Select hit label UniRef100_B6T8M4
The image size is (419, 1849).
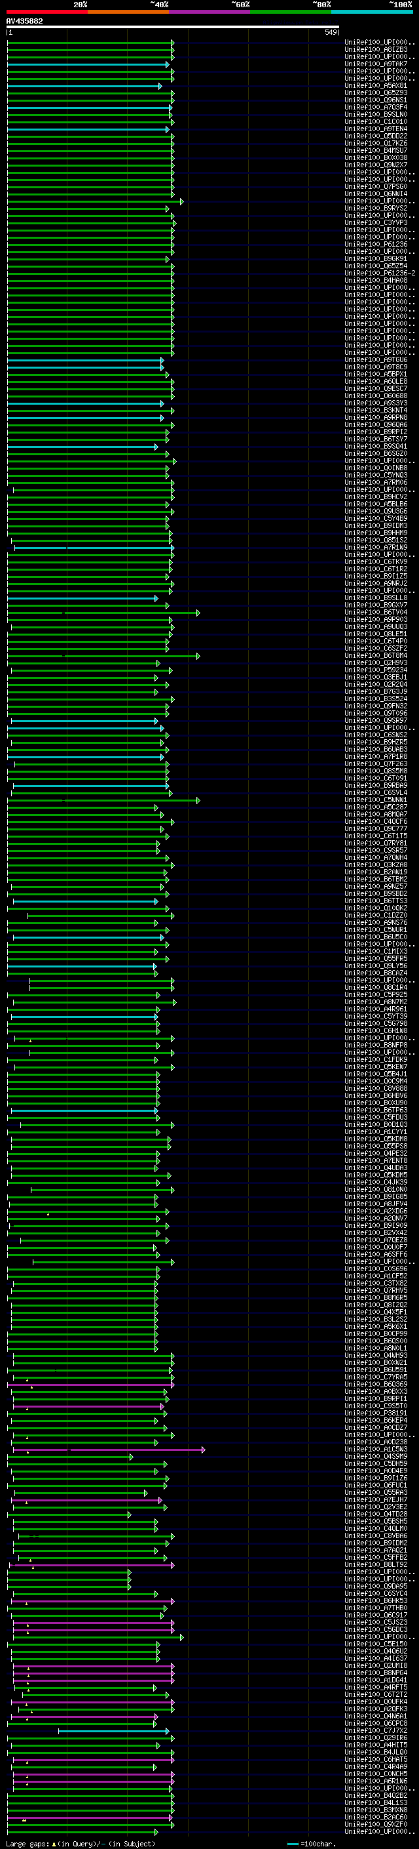click(x=376, y=655)
